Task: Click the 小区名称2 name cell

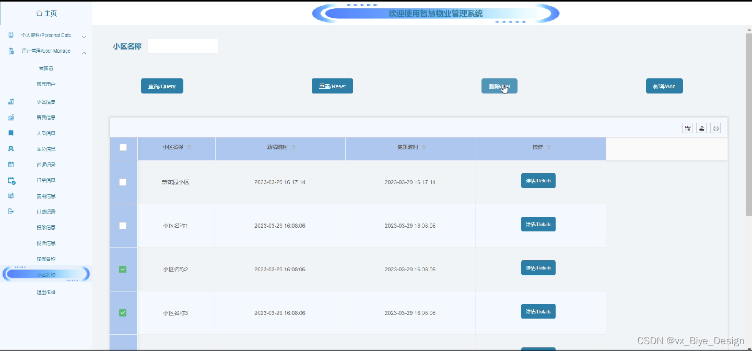Action: 175,269
